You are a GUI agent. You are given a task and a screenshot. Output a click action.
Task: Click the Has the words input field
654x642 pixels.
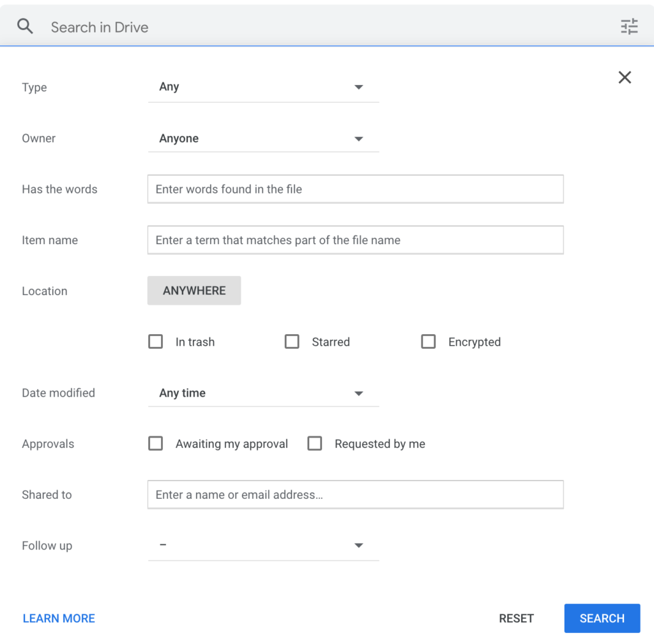point(355,189)
